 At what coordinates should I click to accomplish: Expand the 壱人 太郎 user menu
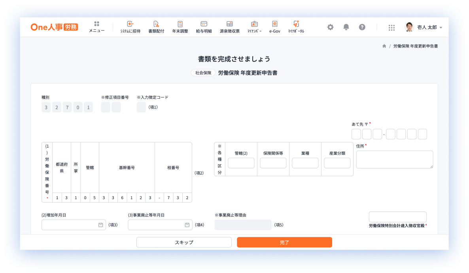[424, 27]
